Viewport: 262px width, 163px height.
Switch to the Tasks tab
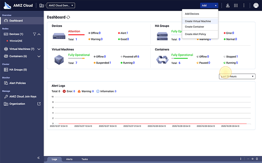point(84,159)
